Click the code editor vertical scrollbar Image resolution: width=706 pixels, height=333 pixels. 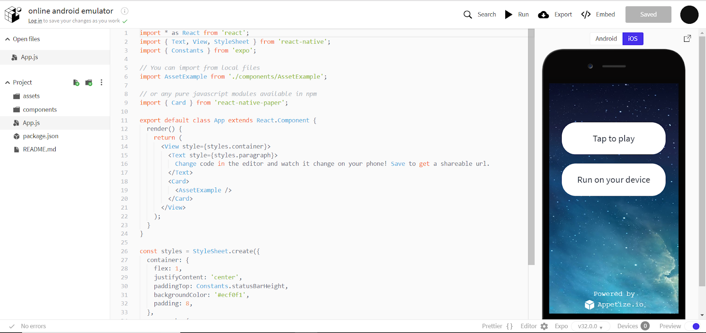point(531,147)
